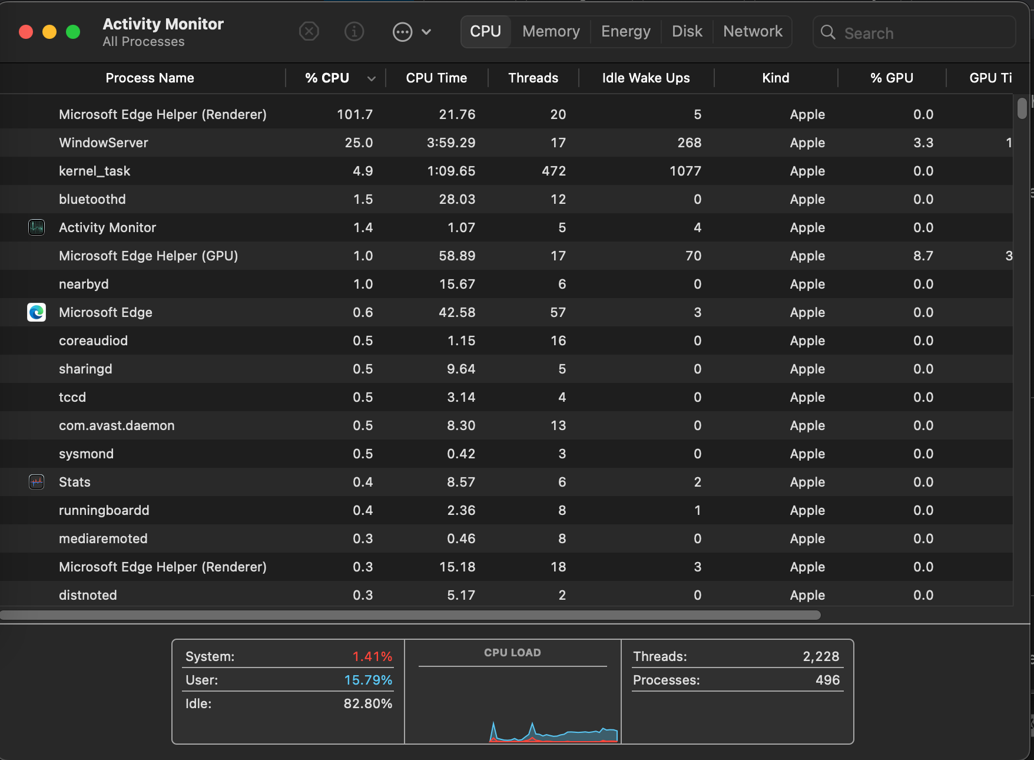Switch to the Memory tab

tap(551, 31)
